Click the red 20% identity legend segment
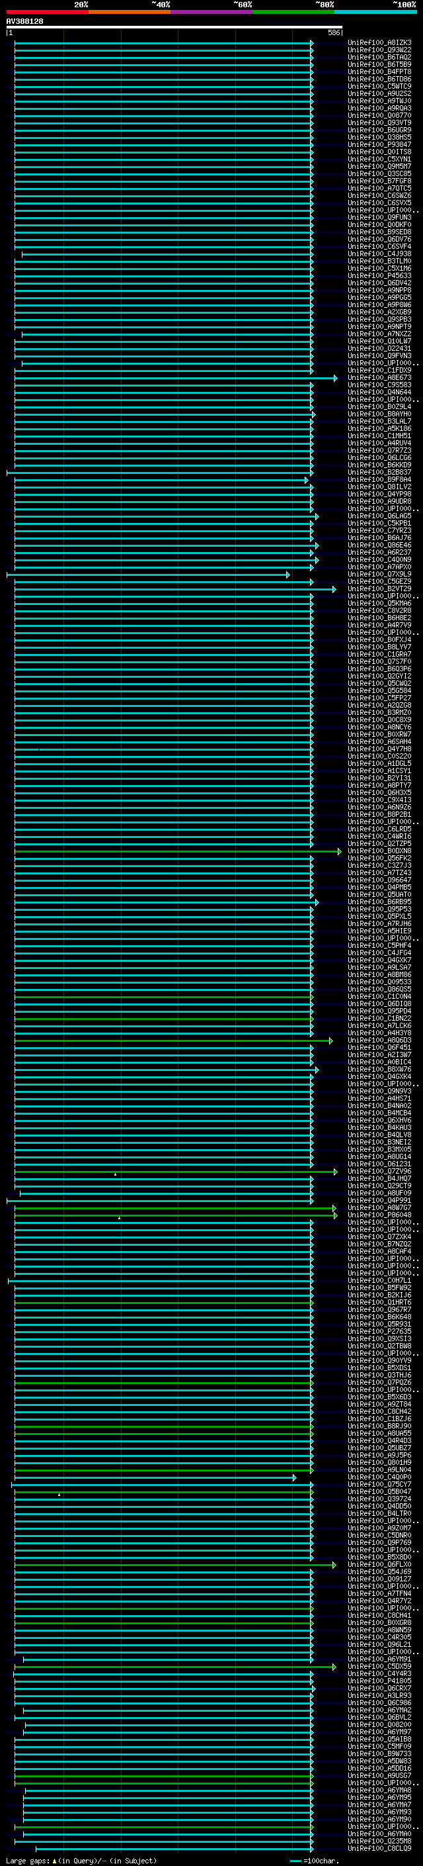This screenshot has height=1866, width=423. [47, 12]
